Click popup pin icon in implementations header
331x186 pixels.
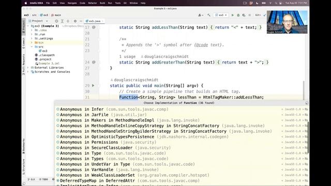click(x=307, y=103)
